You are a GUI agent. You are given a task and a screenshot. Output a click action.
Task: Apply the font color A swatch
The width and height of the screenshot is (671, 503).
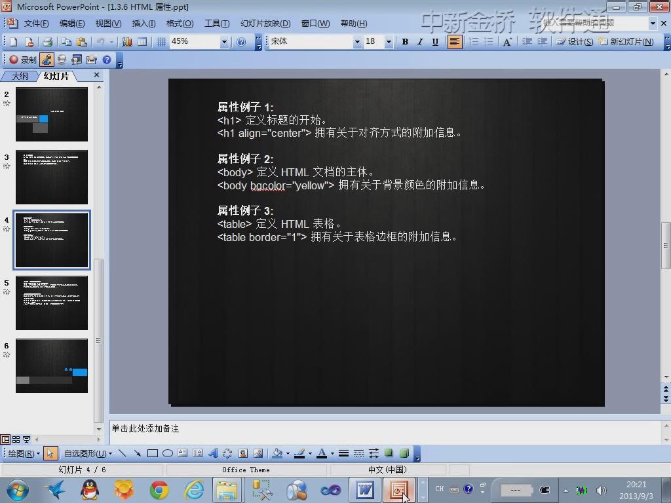[x=322, y=453]
